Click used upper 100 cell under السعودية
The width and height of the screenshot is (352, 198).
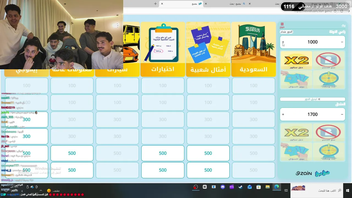pyautogui.click(x=253, y=86)
